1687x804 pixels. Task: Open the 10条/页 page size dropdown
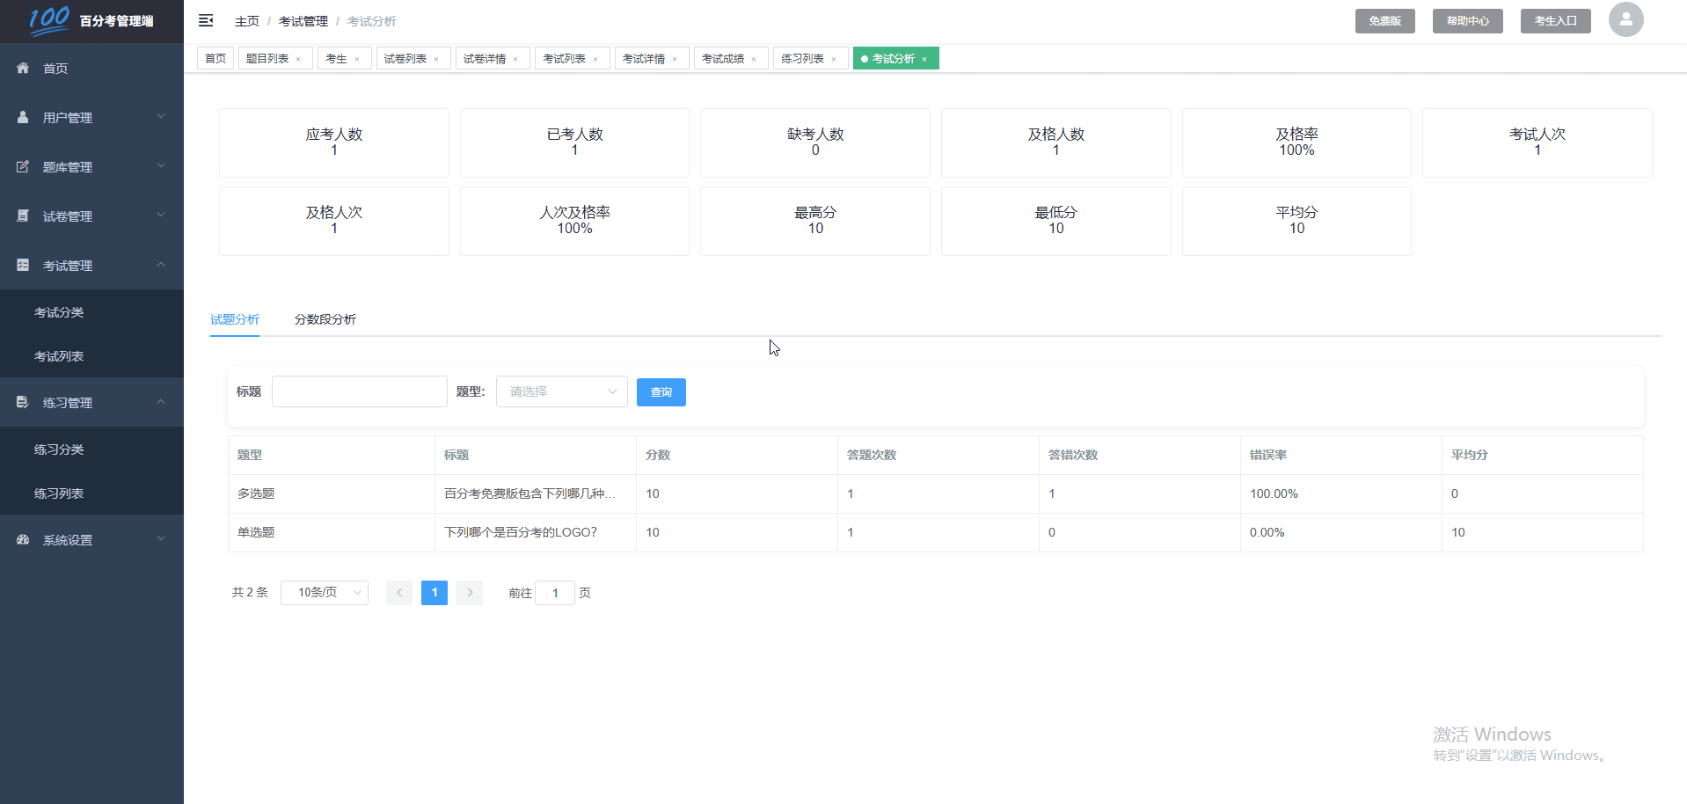tap(324, 593)
